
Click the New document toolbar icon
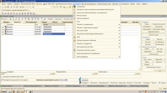[2, 7]
